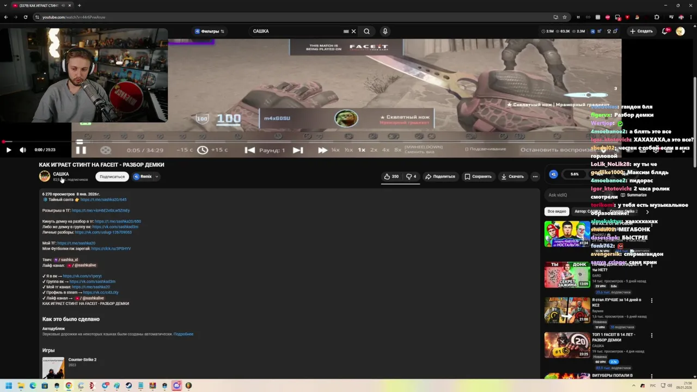Open a new browser tab
Image resolution: width=697 pixels, height=392 pixels.
[x=80, y=5]
